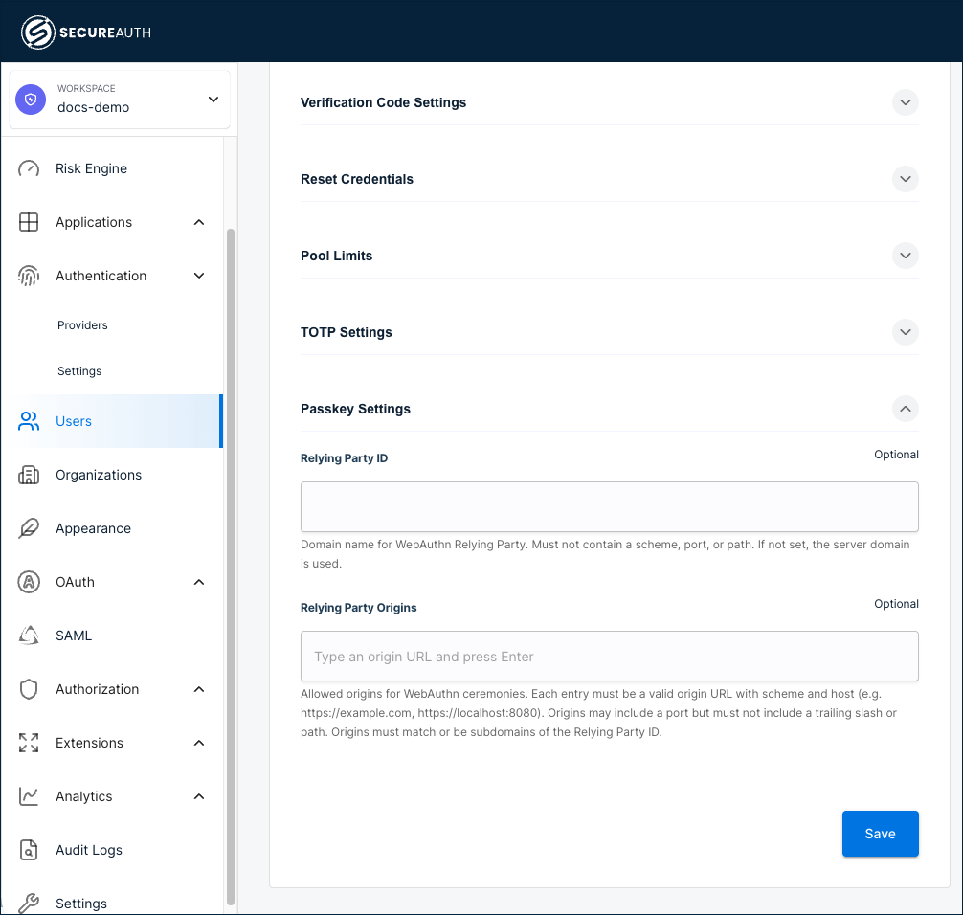
Task: Click the Authentication fingerprint icon
Action: [29, 276]
